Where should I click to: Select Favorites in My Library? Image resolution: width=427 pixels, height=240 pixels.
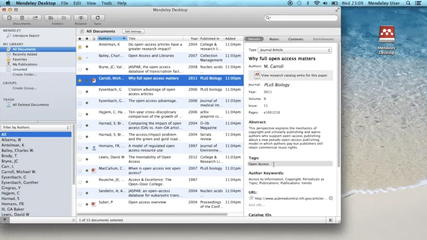pos(20,59)
